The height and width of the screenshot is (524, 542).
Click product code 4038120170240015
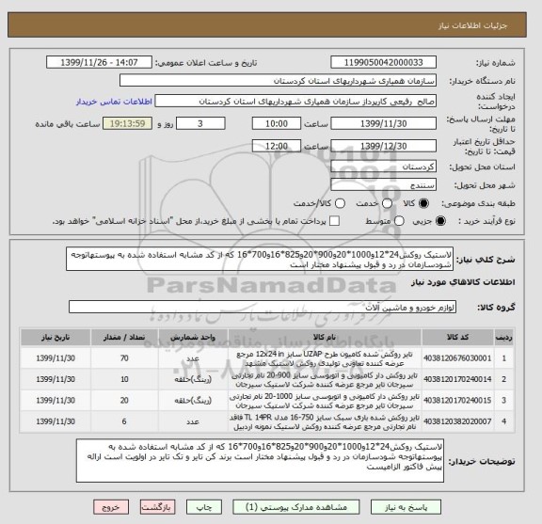tap(457, 400)
